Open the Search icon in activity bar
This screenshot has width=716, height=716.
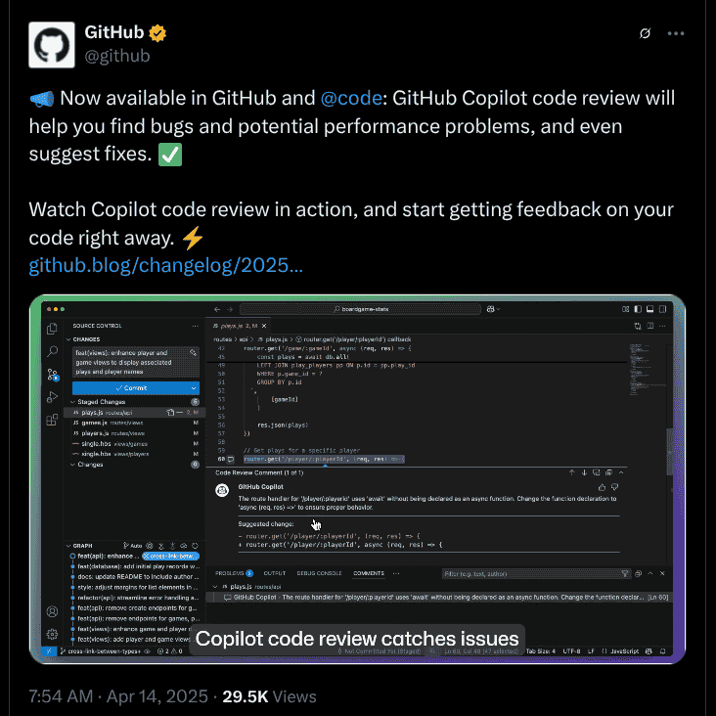pos(52,351)
